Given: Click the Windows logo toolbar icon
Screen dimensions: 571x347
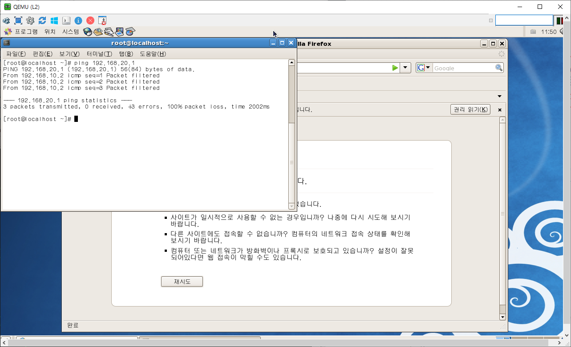Looking at the screenshot, I should coord(54,20).
